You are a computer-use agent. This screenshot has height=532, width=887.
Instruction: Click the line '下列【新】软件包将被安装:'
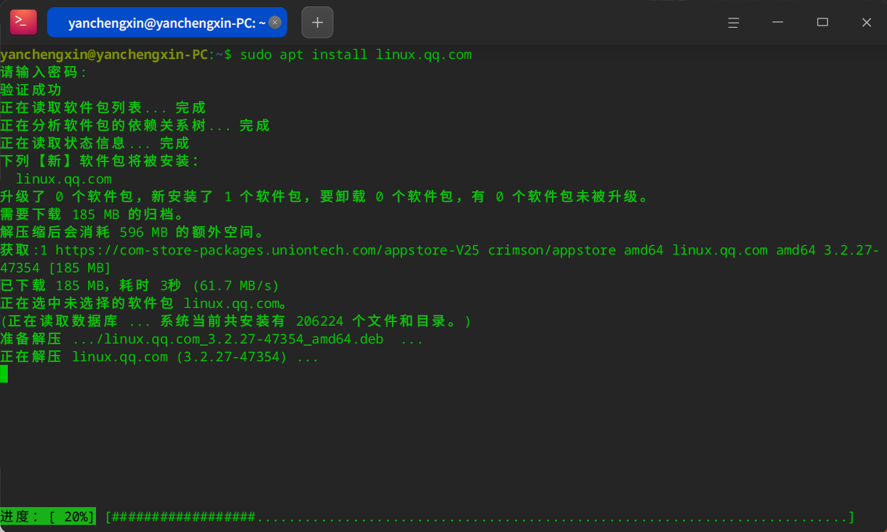100,161
